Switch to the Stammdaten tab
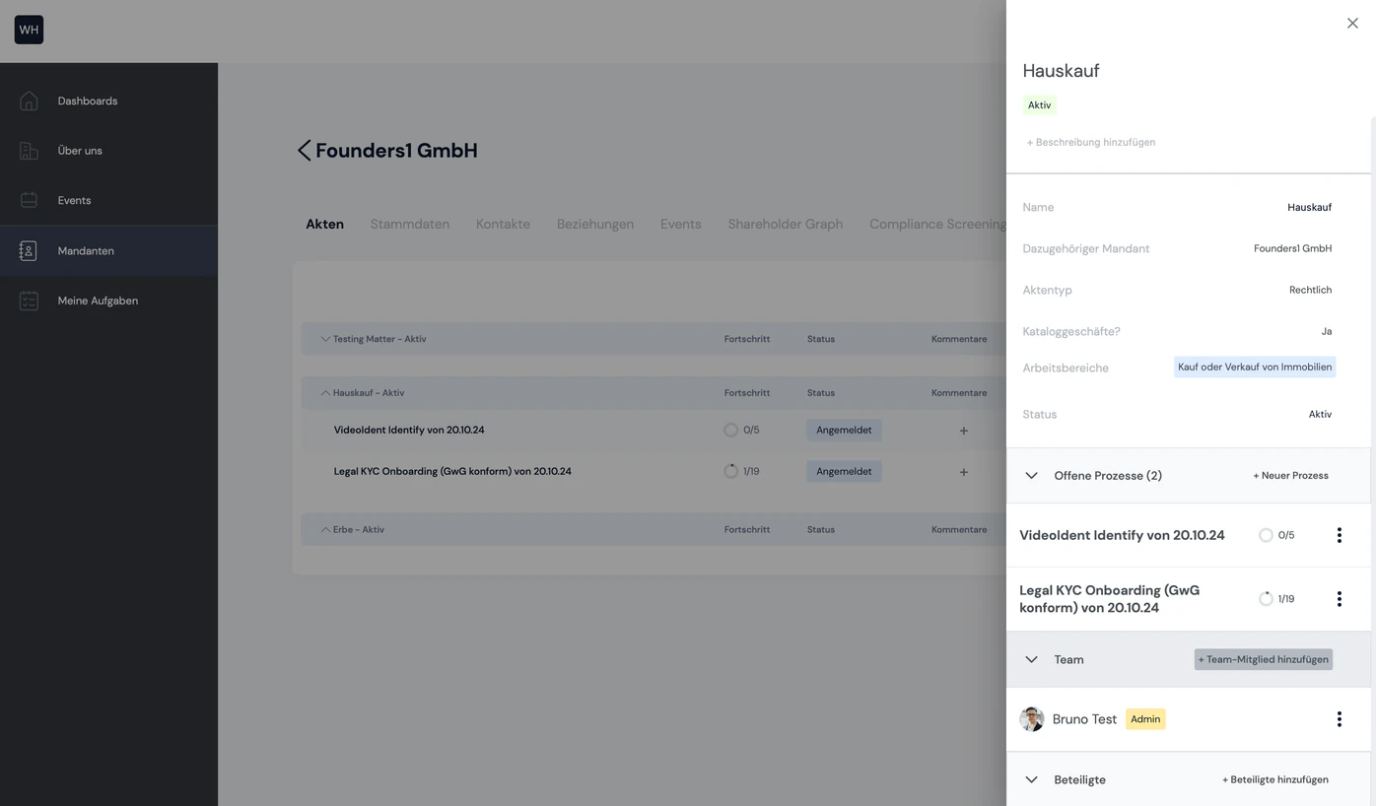Screen dimensions: 1376x806 tap(410, 224)
